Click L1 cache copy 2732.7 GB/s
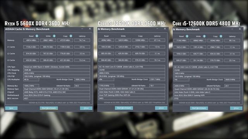This screenshot has width=248, height=139. click(140, 47)
